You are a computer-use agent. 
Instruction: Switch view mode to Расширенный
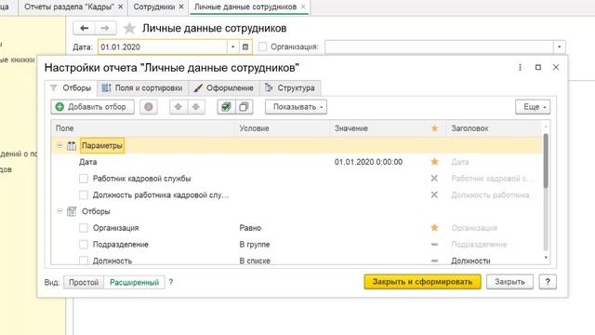(134, 282)
